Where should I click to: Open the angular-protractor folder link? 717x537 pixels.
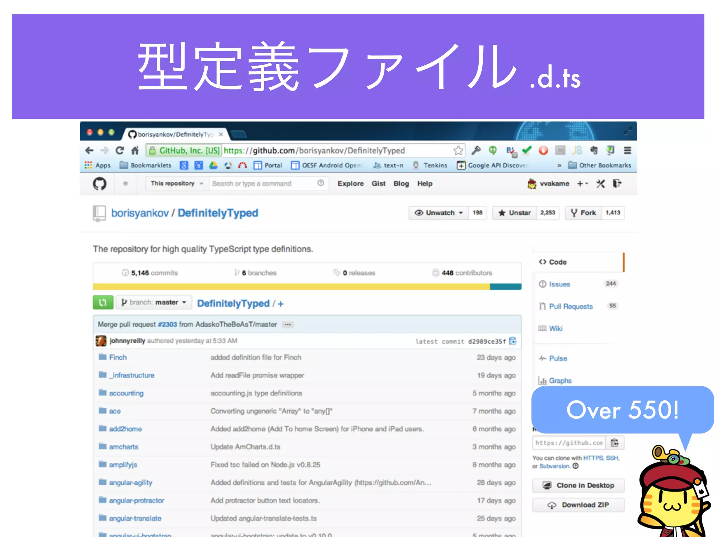click(137, 500)
